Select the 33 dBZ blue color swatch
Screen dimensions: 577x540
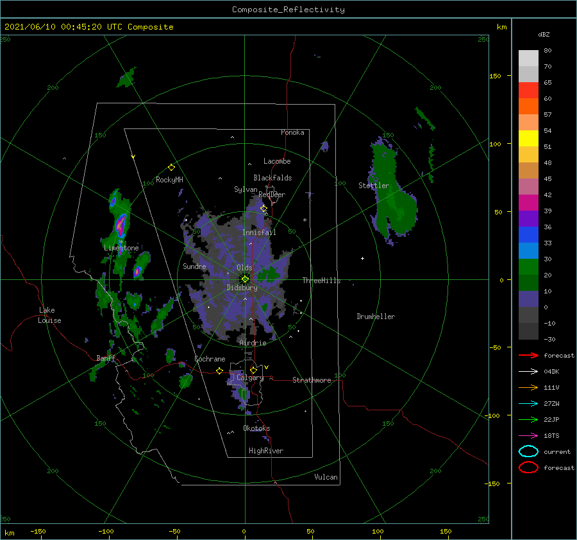point(528,235)
